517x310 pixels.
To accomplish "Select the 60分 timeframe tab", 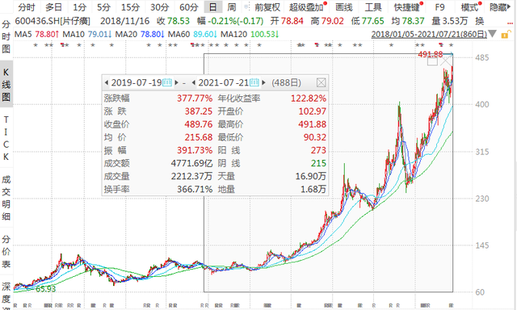I will (x=188, y=7).
